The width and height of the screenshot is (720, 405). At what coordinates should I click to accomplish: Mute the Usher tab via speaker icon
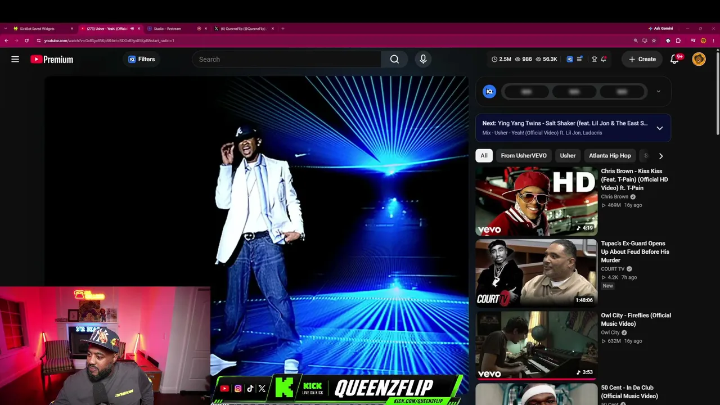[x=132, y=29]
